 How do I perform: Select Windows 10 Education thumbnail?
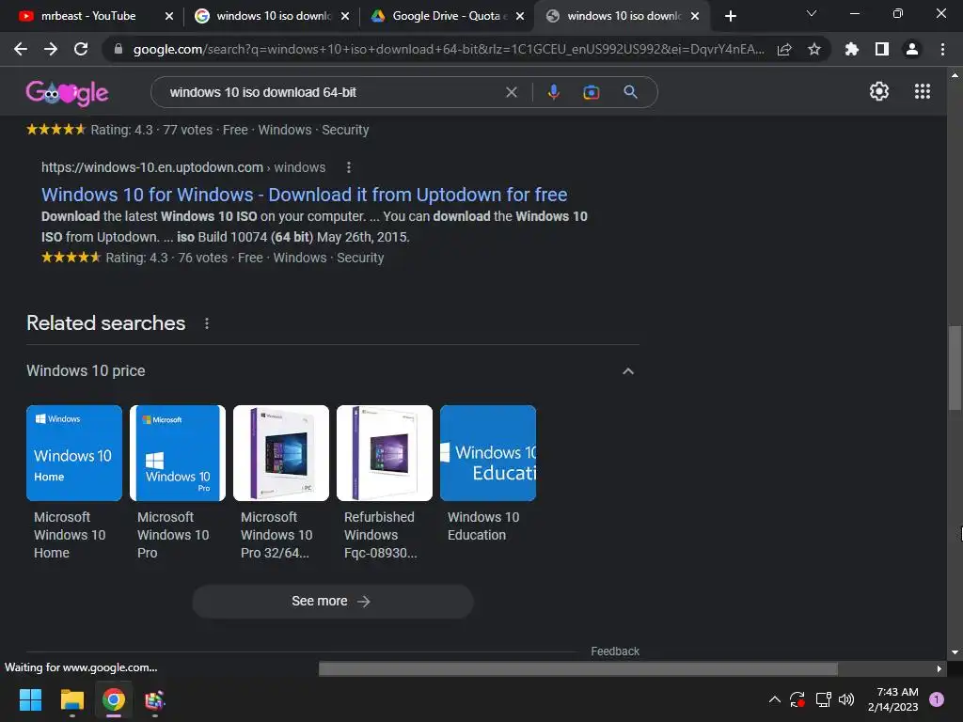coord(488,452)
